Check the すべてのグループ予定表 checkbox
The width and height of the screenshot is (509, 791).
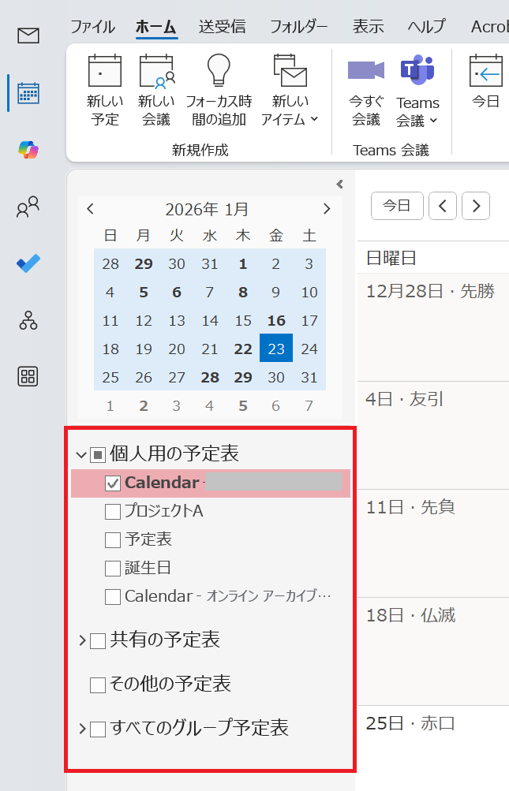point(97,729)
